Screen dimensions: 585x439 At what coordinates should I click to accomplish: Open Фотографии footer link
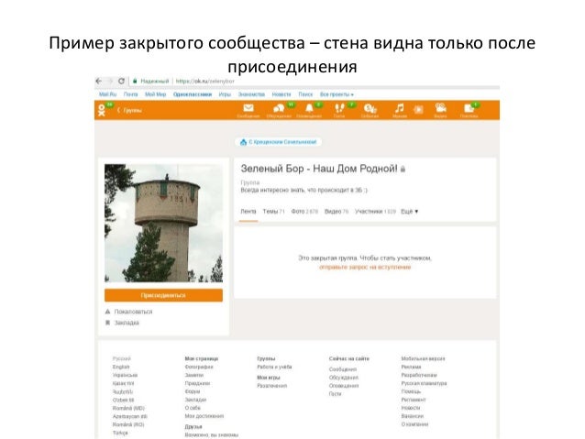click(199, 367)
